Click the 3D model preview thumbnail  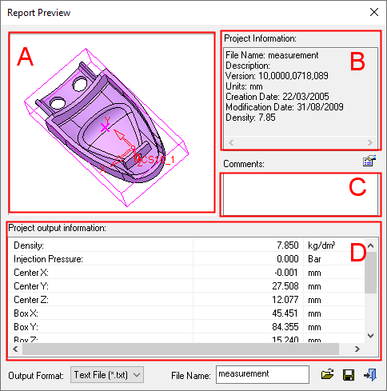(x=112, y=122)
